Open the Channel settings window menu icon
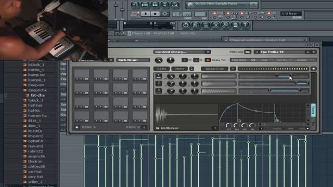Screen dimensions: 333x187 [226, 40]
